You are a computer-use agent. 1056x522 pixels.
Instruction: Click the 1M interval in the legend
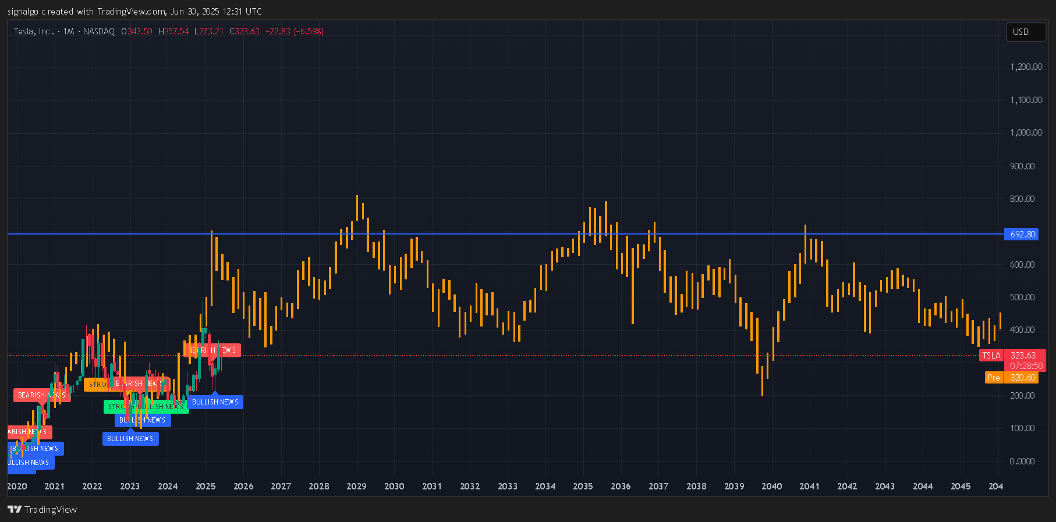tap(69, 31)
